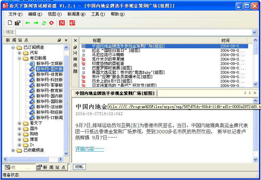The width and height of the screenshot is (261, 180).
Task: Click the red stop icon
Action: pyautogui.click(x=51, y=23)
